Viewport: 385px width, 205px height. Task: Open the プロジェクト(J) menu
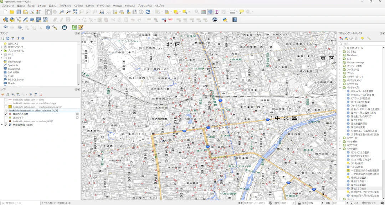coord(8,6)
